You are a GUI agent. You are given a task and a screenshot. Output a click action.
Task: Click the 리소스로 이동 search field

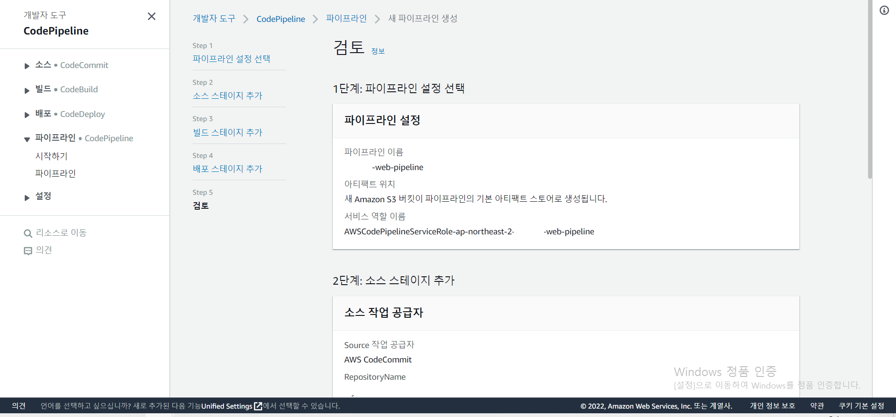click(x=61, y=232)
